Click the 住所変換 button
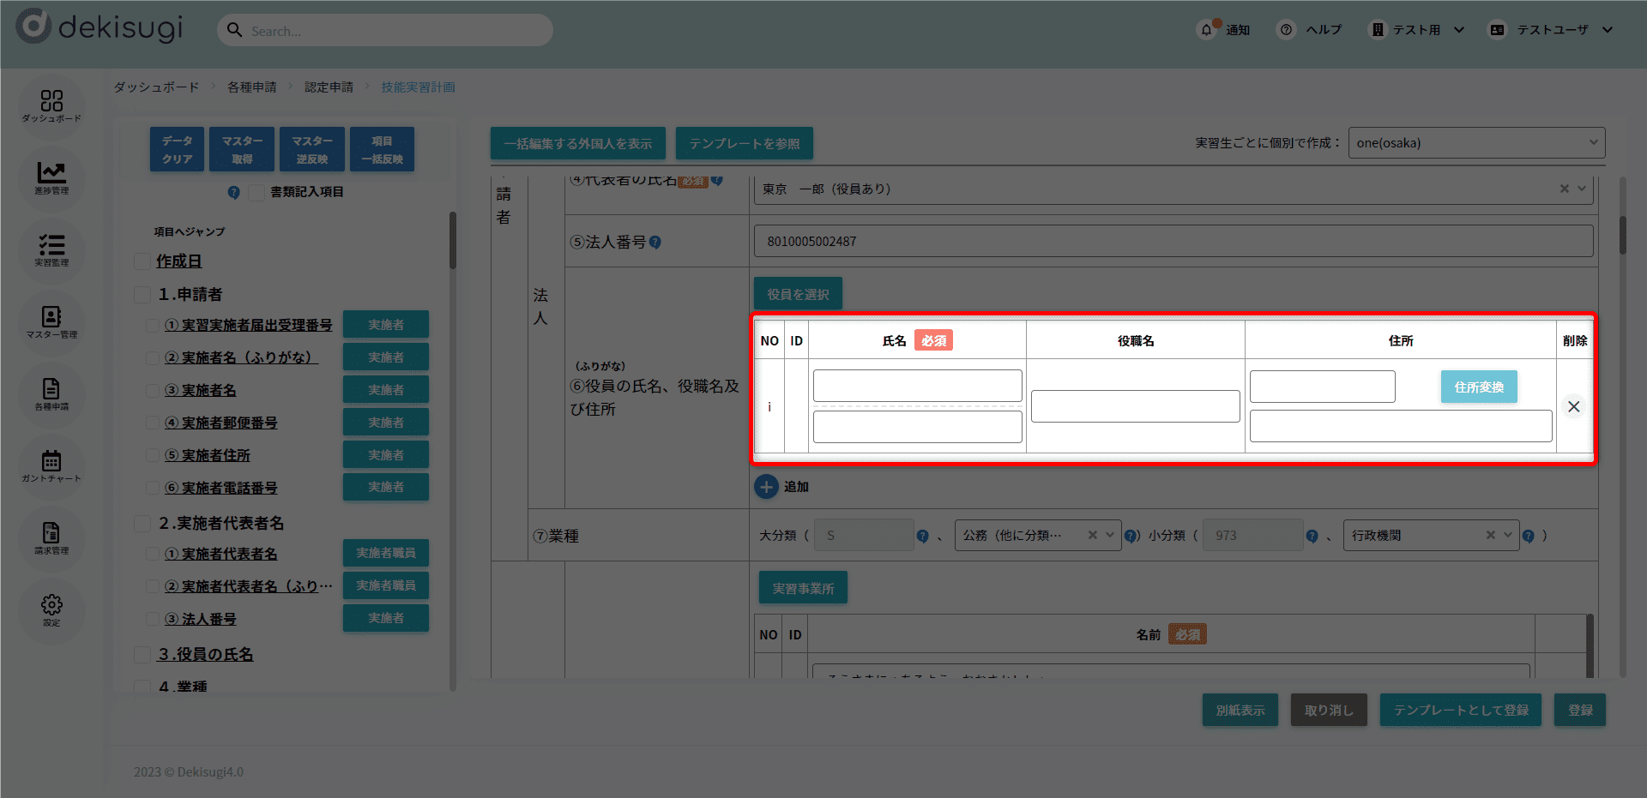 coord(1478,387)
